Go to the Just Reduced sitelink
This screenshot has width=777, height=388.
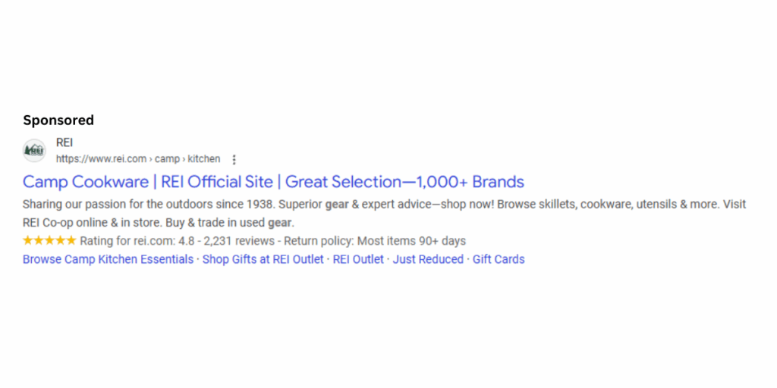pos(428,259)
